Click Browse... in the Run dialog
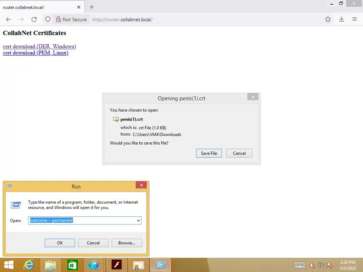Image resolution: width=363 pixels, height=272 pixels. click(127, 243)
